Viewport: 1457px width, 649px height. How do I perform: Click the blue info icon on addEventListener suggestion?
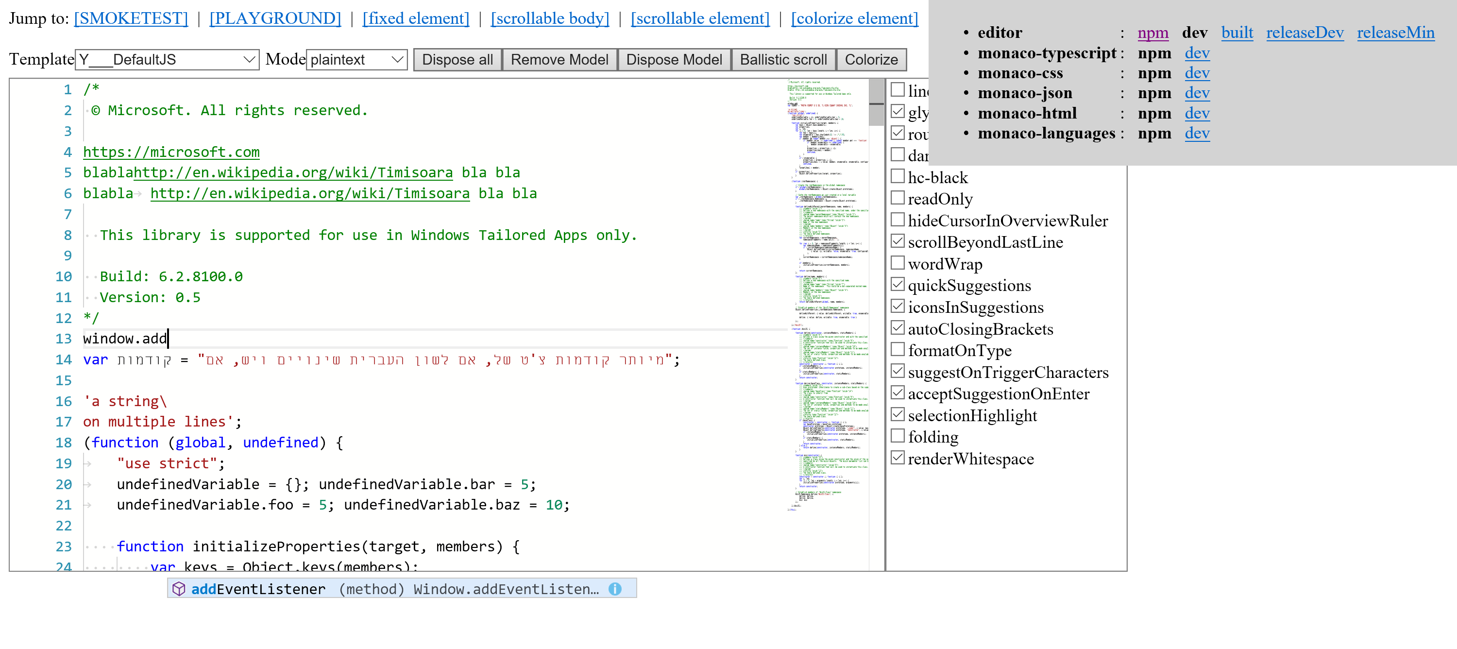[614, 588]
